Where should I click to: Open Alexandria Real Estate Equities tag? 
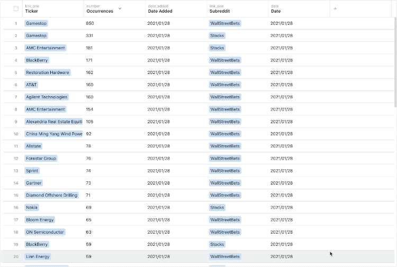[53, 122]
